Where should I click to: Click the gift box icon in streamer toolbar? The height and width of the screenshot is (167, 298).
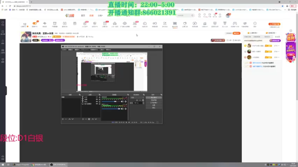(x=75, y=24)
